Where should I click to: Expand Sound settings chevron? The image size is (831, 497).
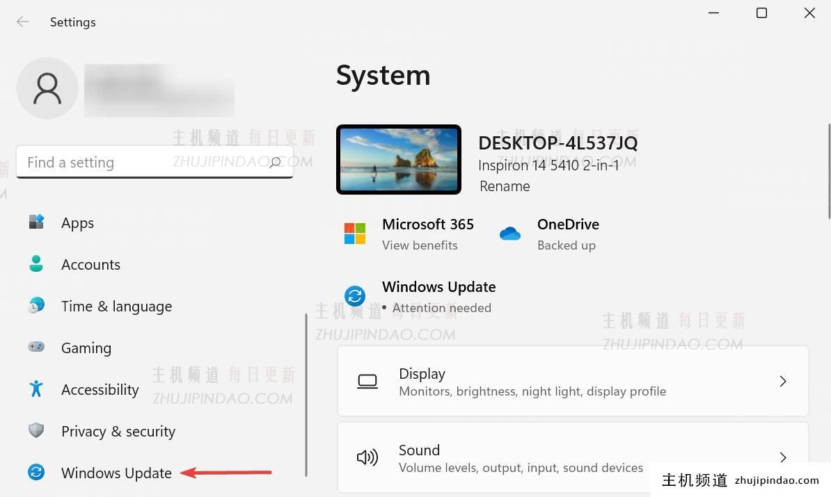[783, 457]
